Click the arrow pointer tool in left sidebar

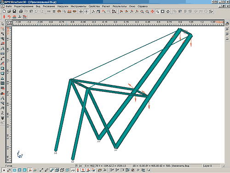[x=2, y=24]
